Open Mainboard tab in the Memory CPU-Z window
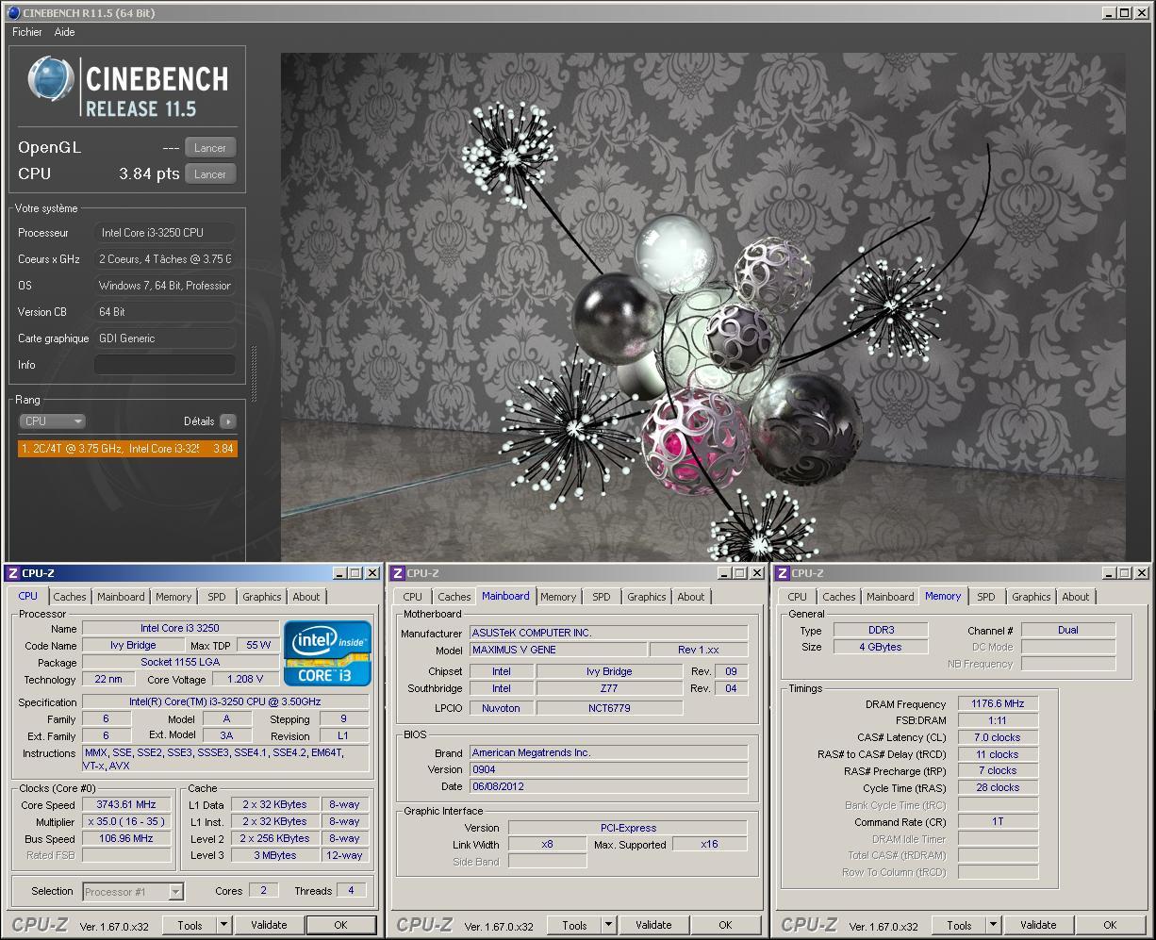 coord(890,597)
